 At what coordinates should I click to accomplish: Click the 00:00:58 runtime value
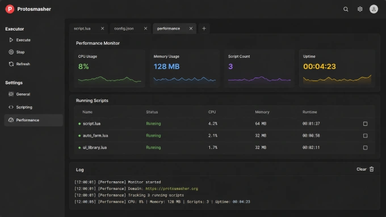click(311, 135)
